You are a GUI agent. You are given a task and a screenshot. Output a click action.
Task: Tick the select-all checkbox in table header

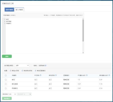click(6, 75)
